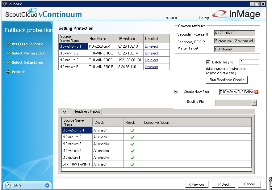
Task: Click IP Address column header
Action: click(130, 39)
